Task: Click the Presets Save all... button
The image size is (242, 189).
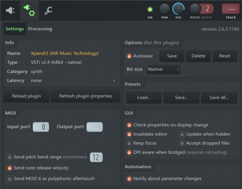Action: click(x=219, y=98)
